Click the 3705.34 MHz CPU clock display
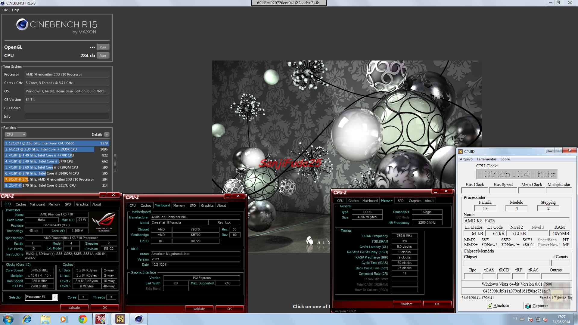578x325 pixels. tap(517, 174)
